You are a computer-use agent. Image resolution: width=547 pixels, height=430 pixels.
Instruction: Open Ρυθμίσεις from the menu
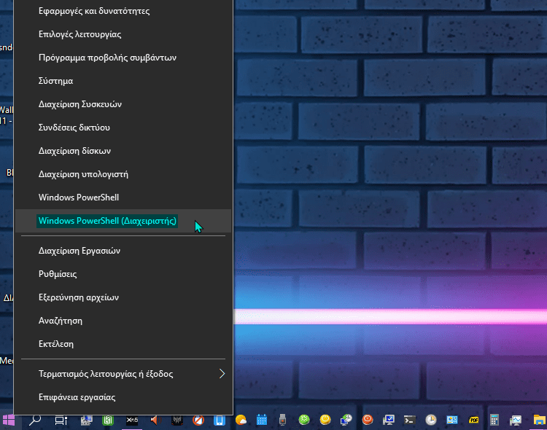(123, 274)
